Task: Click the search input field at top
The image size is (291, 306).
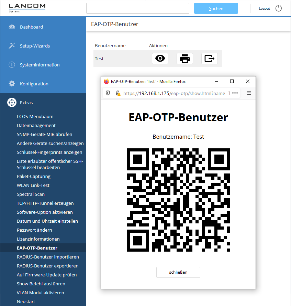Action: point(137,9)
